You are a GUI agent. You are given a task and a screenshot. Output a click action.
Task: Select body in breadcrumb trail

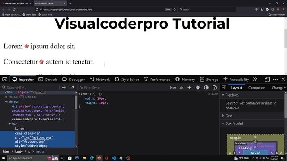click(x=19, y=151)
